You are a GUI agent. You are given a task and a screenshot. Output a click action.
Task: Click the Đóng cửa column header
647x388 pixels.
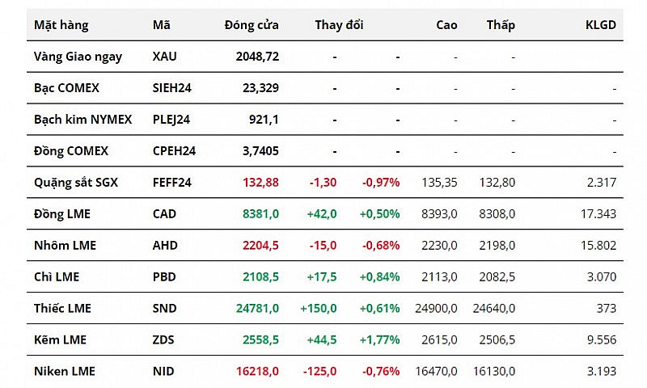pos(252,25)
